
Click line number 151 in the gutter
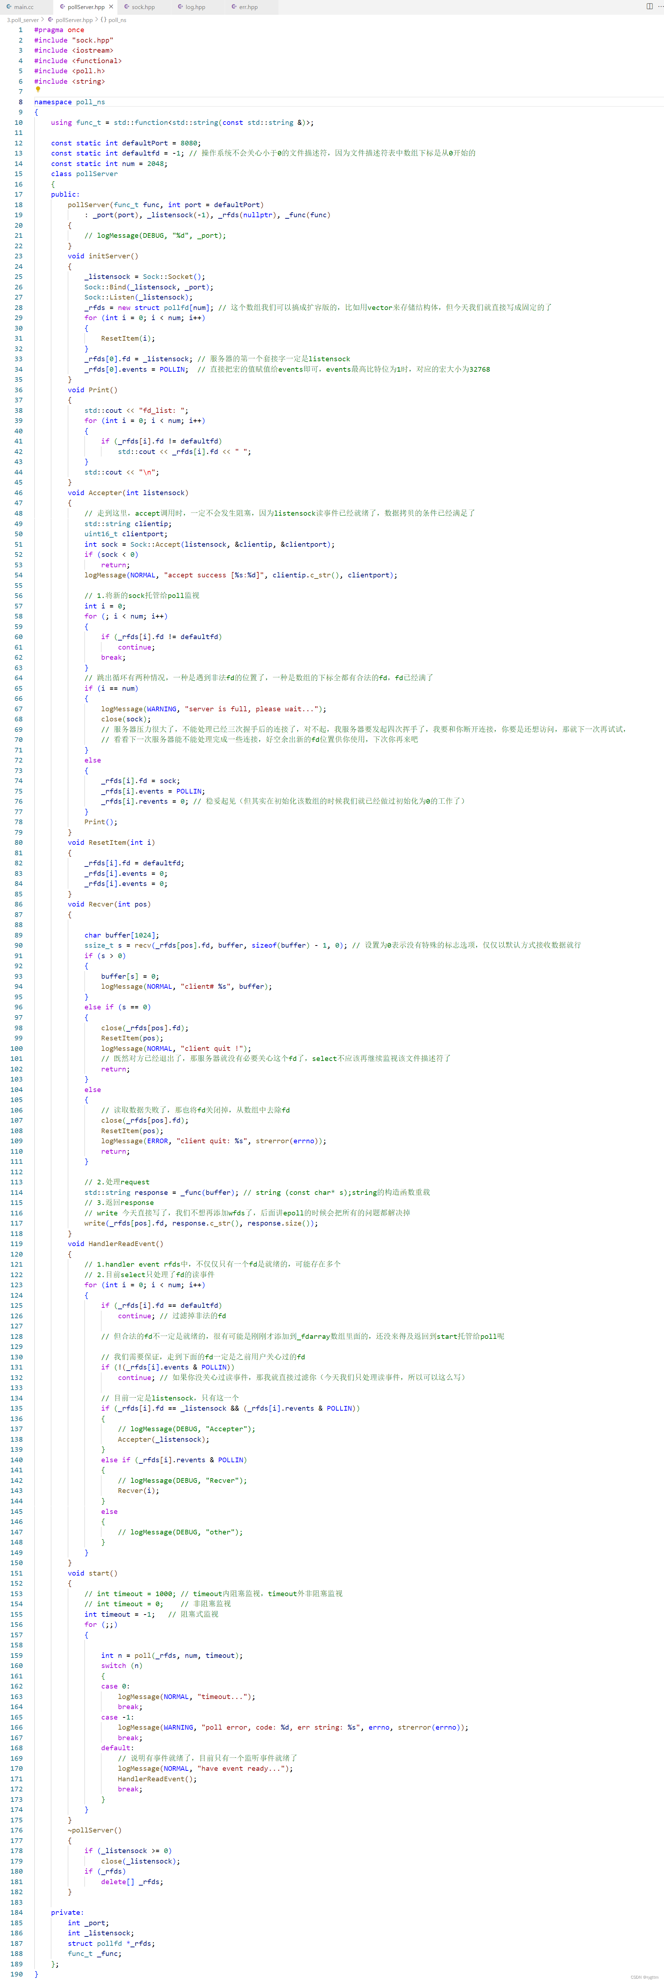pos(16,1573)
